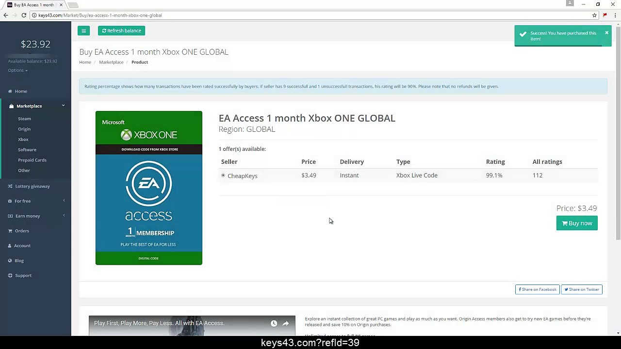Close the success purchase notification

pos(606,33)
